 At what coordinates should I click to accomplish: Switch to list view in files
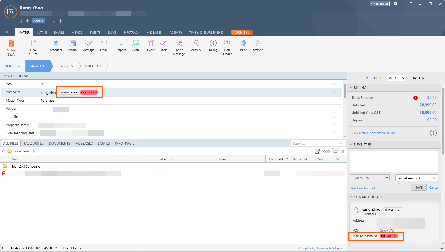pyautogui.click(x=343, y=151)
